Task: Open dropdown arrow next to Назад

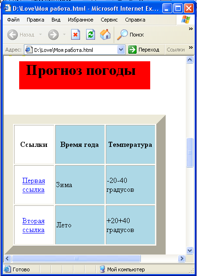Action: (40, 34)
